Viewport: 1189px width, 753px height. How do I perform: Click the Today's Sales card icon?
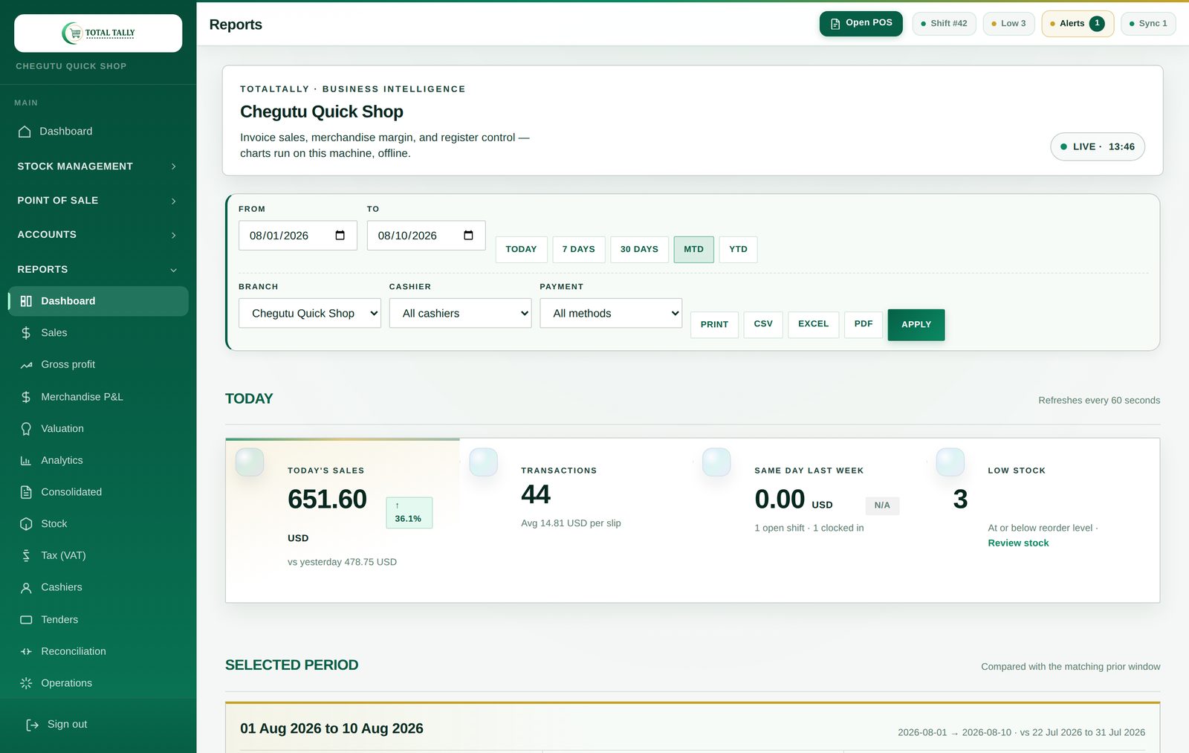250,462
